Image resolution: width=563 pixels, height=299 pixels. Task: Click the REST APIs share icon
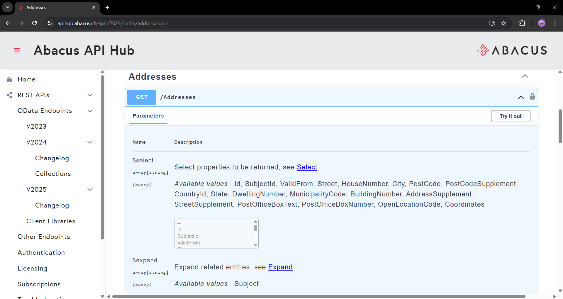pos(10,95)
